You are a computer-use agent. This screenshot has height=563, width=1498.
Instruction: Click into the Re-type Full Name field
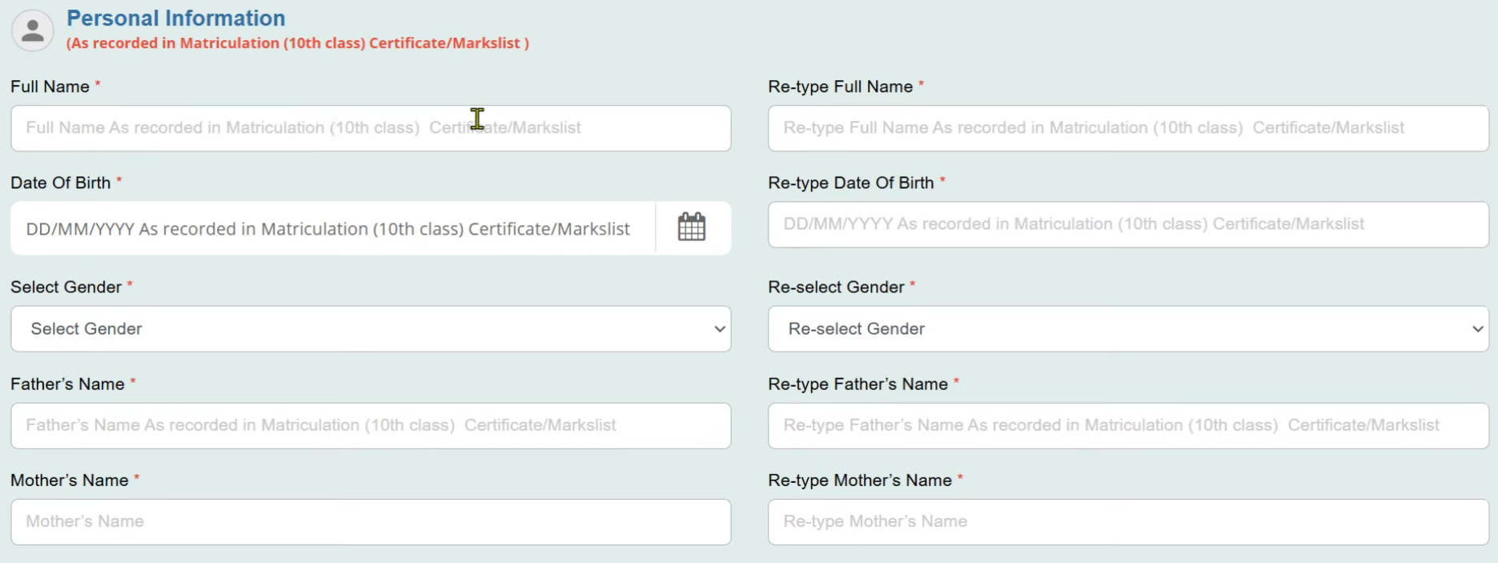[1127, 128]
